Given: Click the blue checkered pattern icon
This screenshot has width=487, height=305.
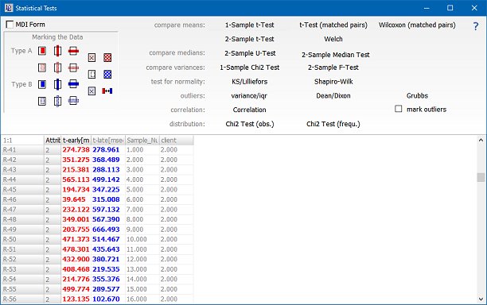Looking at the screenshot, I should pos(107,75).
